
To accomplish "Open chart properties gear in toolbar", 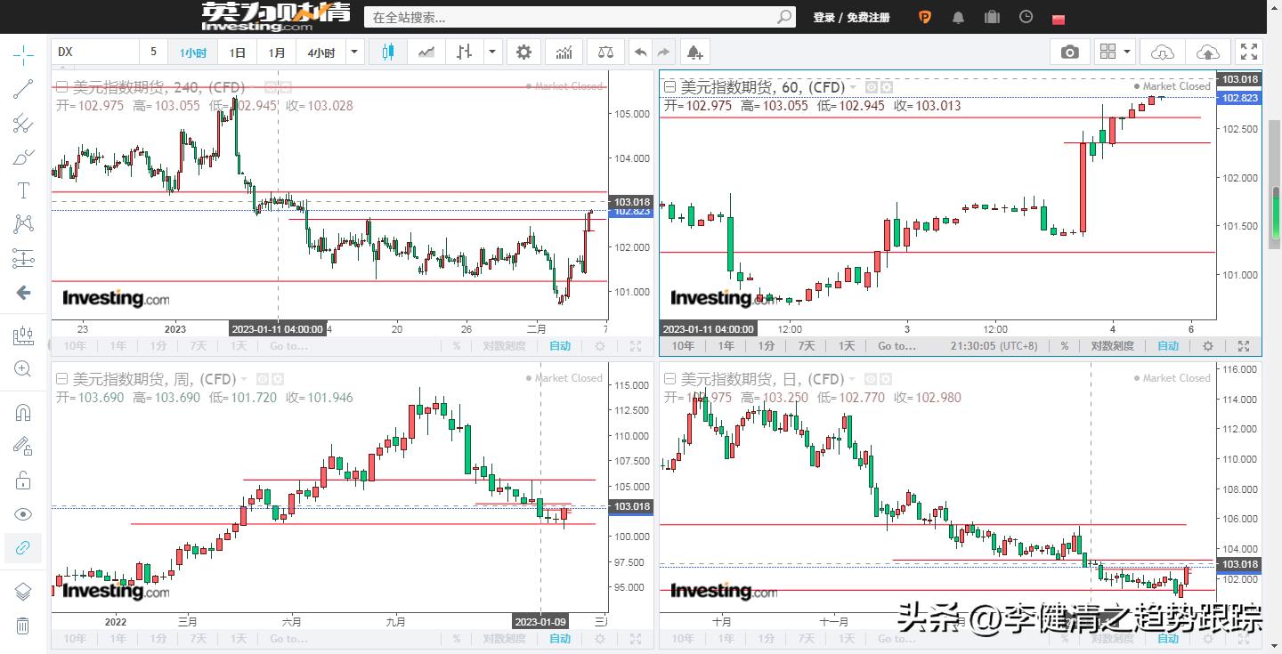I will pos(524,52).
